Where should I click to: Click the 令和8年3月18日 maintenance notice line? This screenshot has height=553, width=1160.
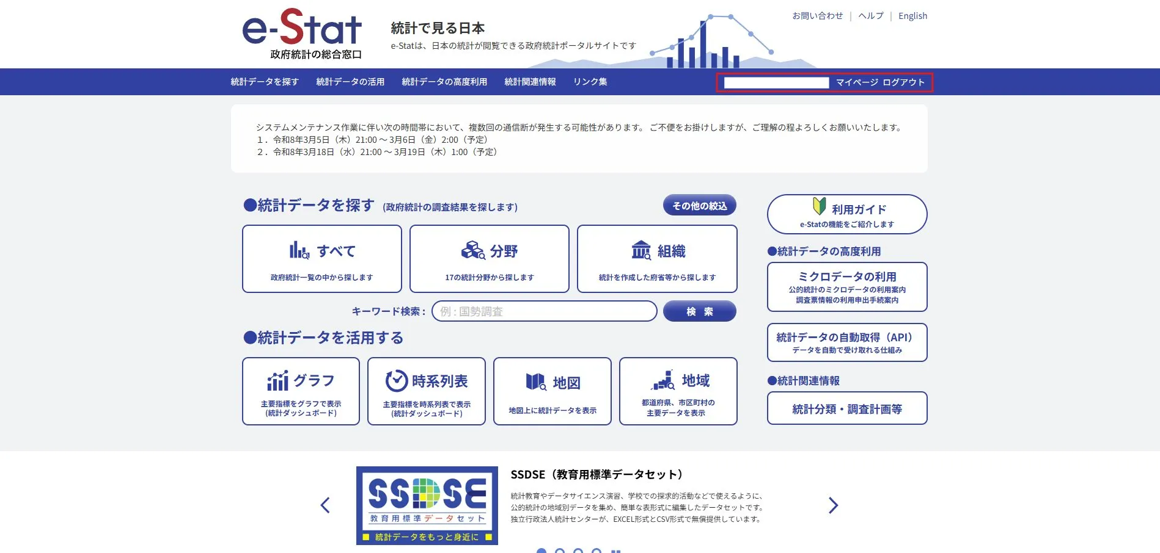378,152
